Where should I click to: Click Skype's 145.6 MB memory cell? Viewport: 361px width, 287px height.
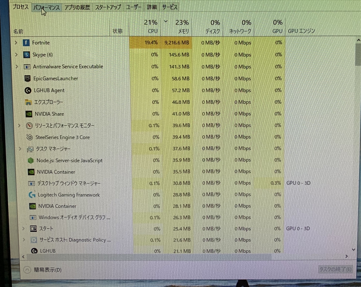coord(177,55)
